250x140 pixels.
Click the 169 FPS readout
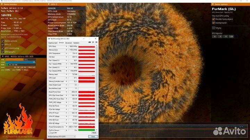6,16
